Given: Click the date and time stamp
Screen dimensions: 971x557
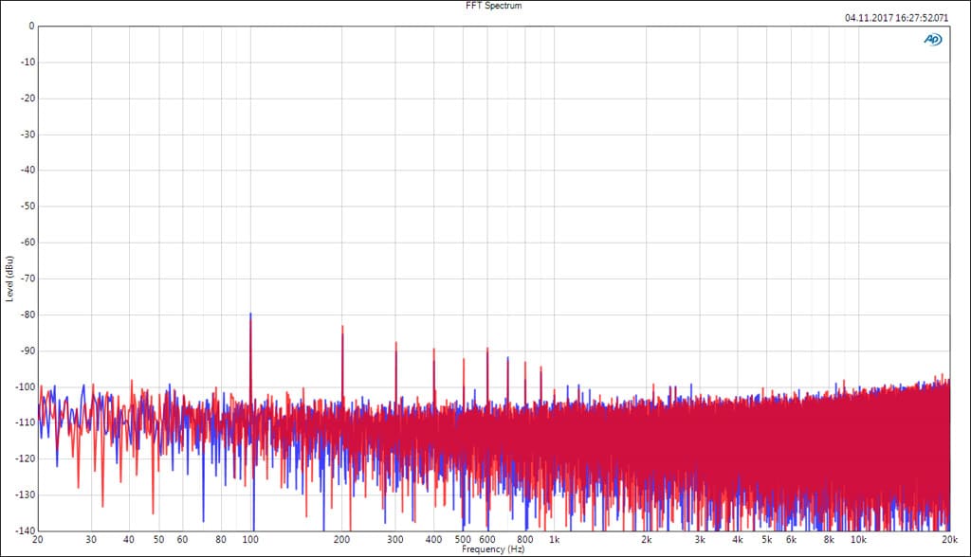Looking at the screenshot, I should (x=895, y=17).
